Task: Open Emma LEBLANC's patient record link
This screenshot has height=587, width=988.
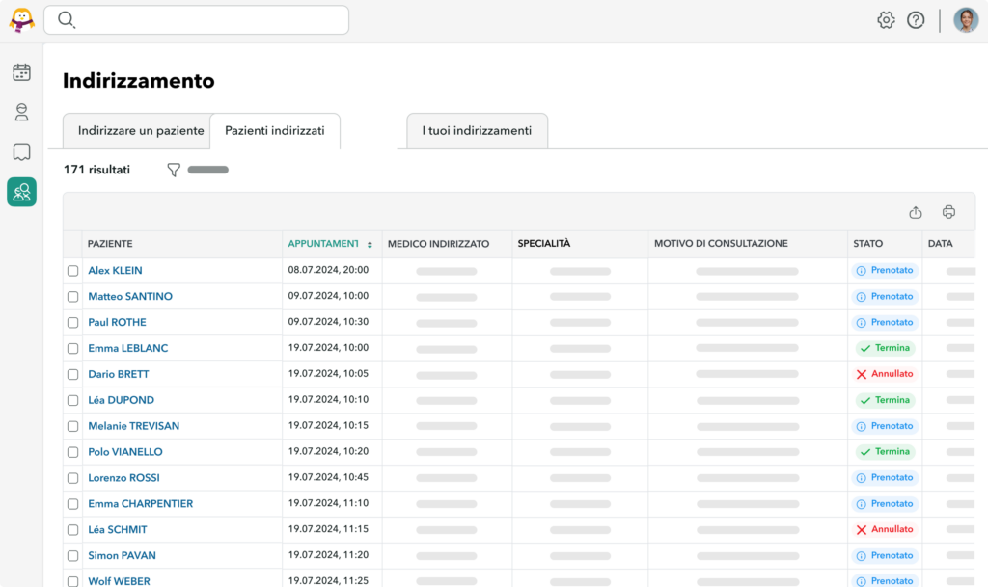Action: tap(128, 348)
